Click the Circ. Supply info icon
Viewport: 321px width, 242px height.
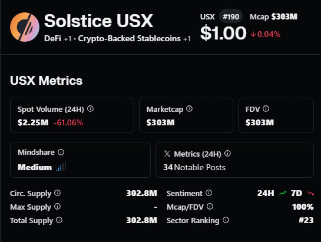[x=57, y=193]
